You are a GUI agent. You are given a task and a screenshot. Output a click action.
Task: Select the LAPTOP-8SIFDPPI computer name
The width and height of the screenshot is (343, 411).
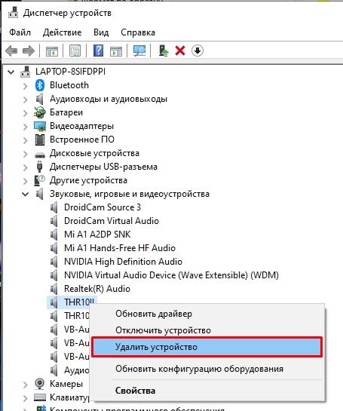click(71, 72)
